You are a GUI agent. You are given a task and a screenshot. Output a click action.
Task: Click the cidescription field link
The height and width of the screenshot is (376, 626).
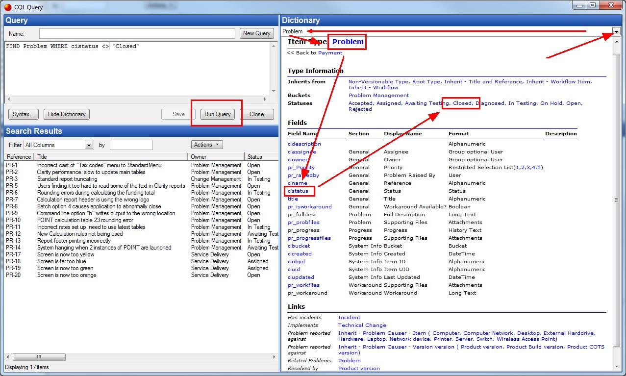[304, 144]
